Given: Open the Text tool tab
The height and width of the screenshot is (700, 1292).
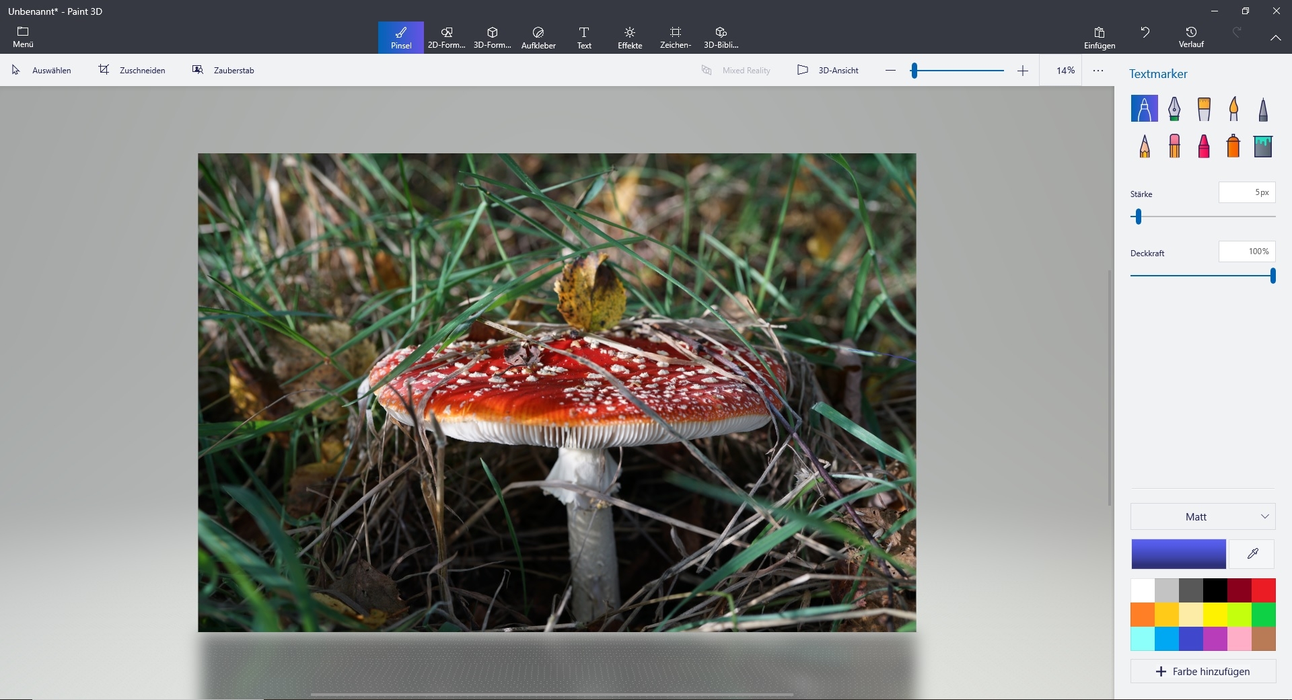Looking at the screenshot, I should point(584,38).
